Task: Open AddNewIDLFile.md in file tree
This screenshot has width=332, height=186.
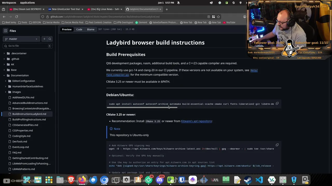Action: (x=23, y=97)
